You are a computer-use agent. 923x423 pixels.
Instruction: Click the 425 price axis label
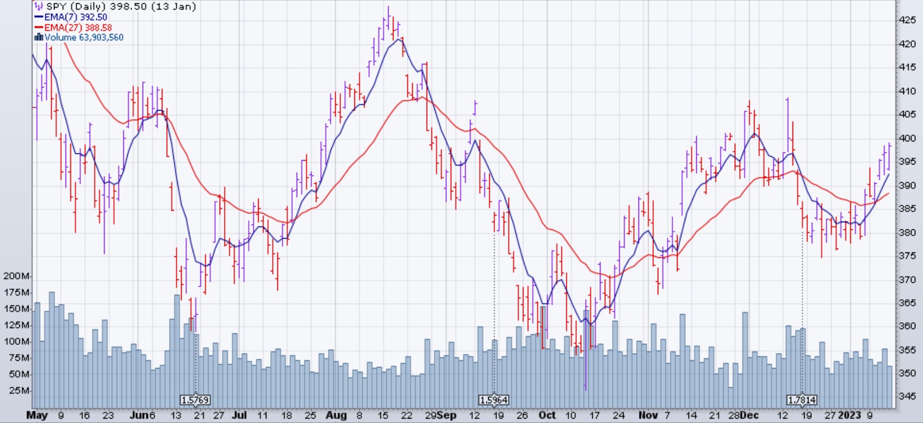(906, 20)
